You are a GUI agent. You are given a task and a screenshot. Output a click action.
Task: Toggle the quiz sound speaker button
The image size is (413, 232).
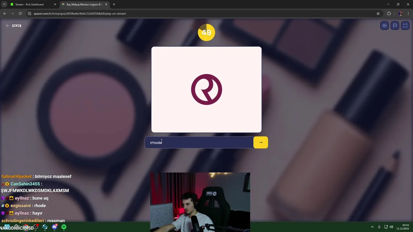click(x=384, y=26)
